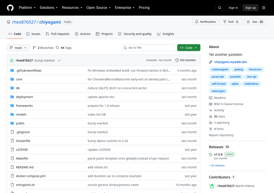Open the + 32 releases link
This screenshot has height=193, width=274.
(217, 165)
